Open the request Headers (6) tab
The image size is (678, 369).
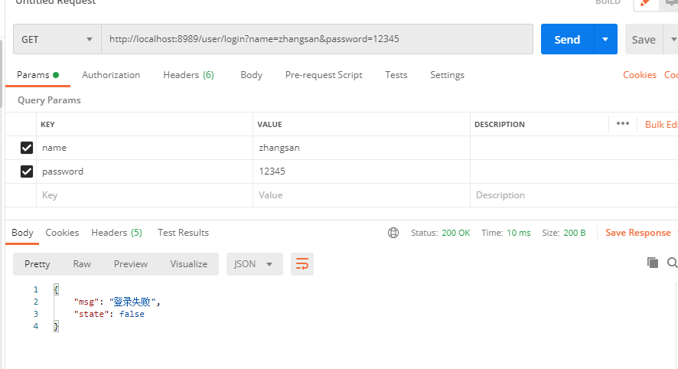188,75
